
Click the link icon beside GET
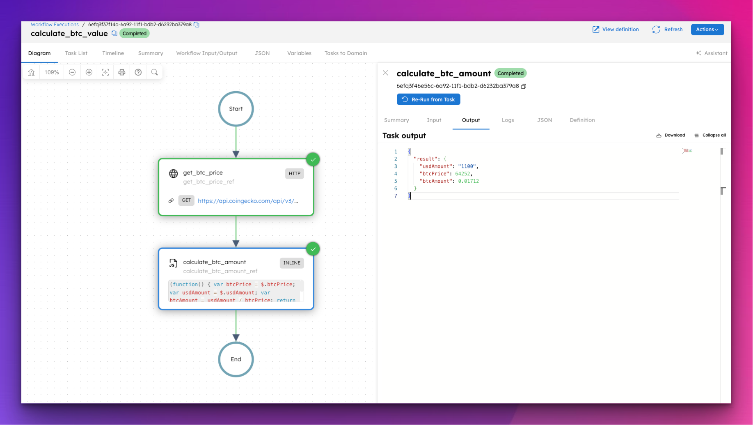(171, 201)
